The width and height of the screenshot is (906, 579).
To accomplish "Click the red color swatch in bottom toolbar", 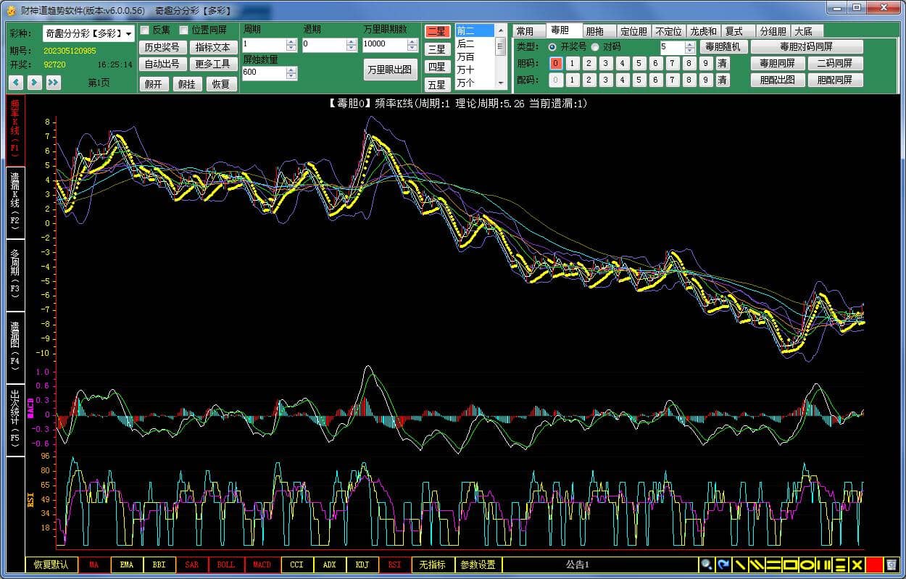I will (x=874, y=565).
